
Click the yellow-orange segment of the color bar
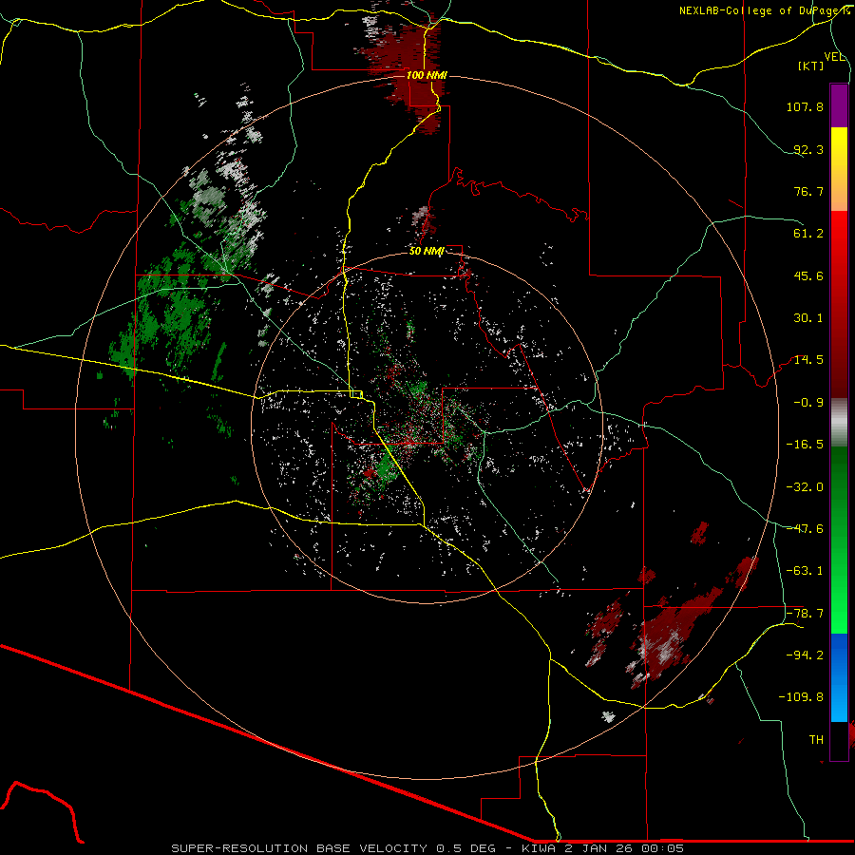(x=839, y=169)
